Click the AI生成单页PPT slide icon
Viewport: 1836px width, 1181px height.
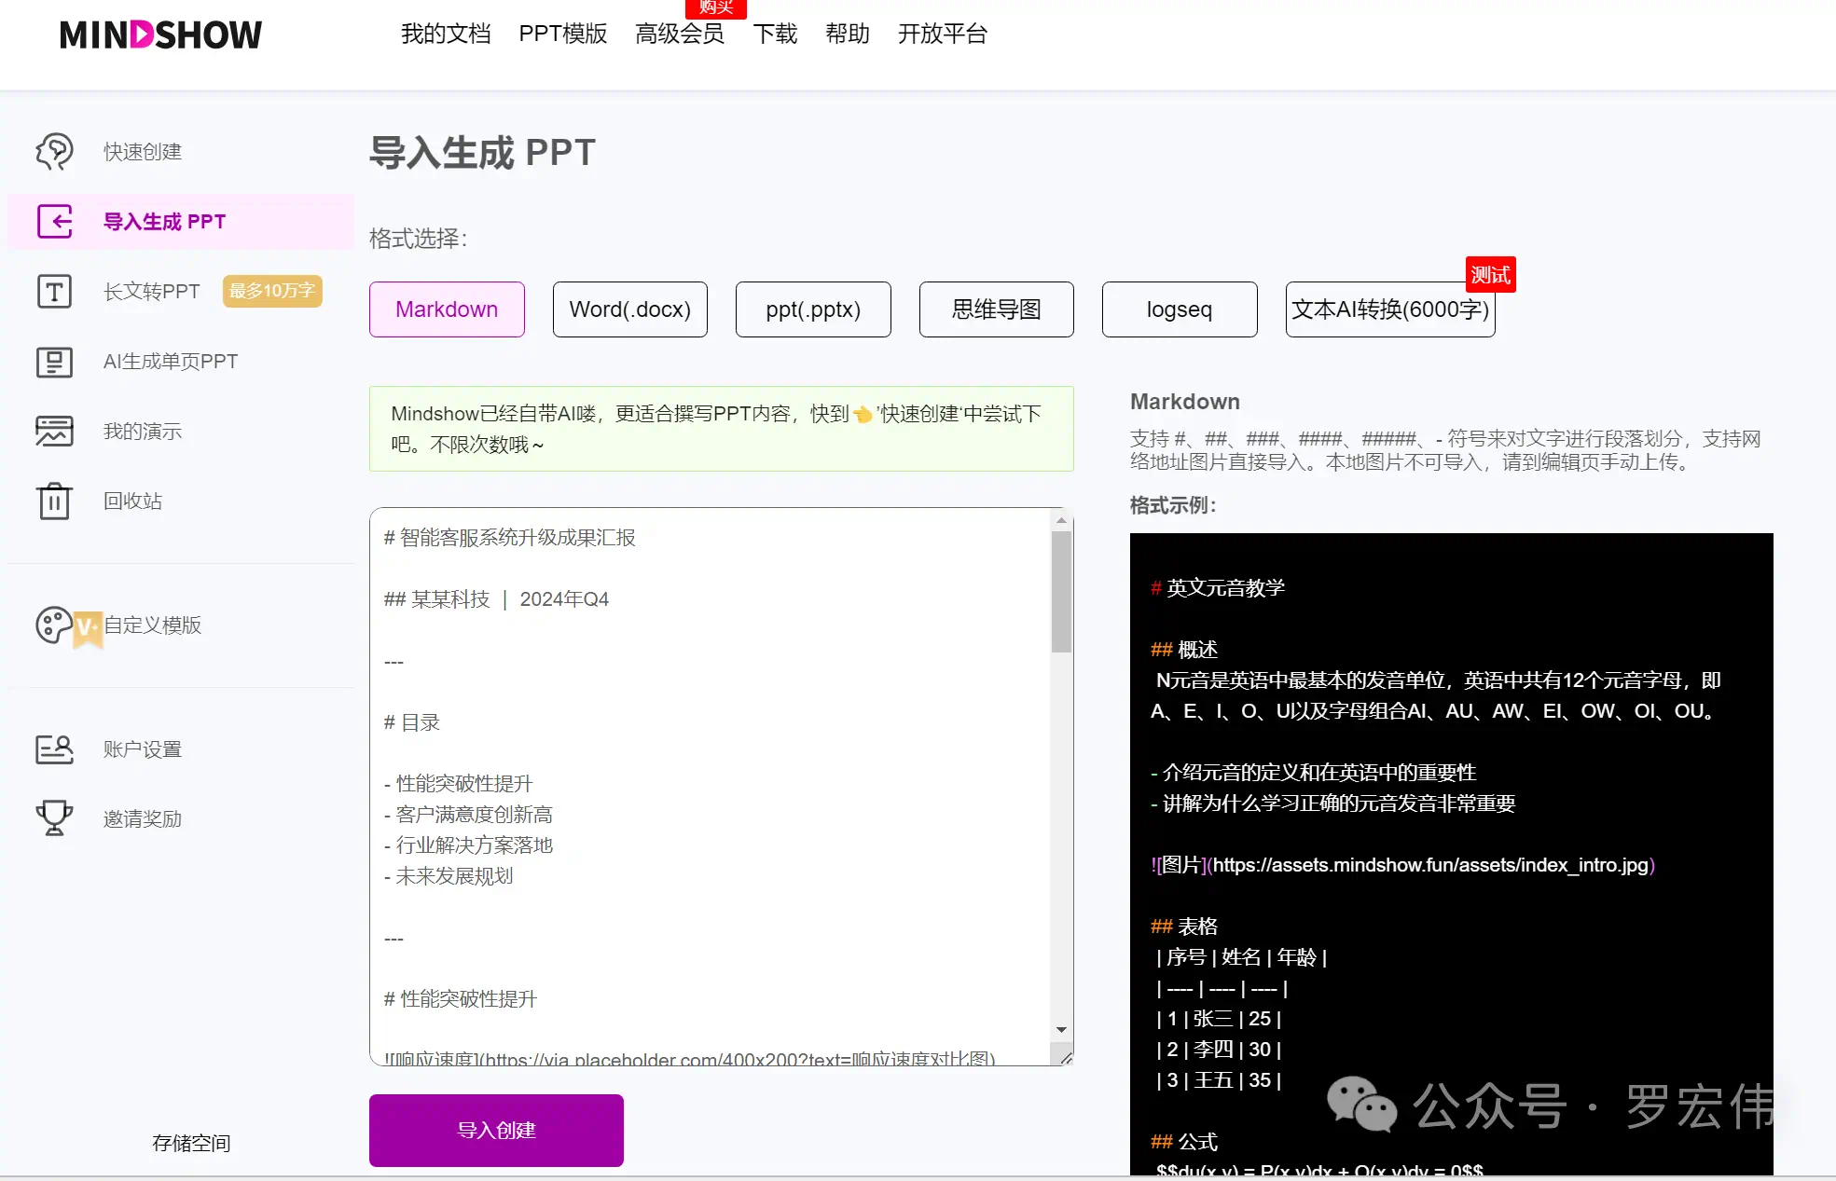(x=54, y=362)
